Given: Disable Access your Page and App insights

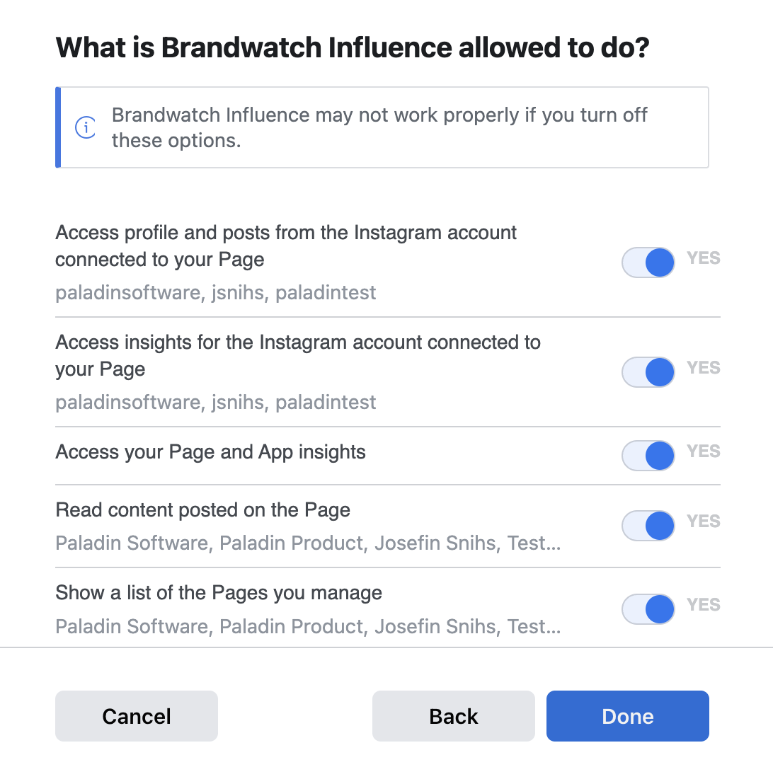Looking at the screenshot, I should tap(648, 456).
